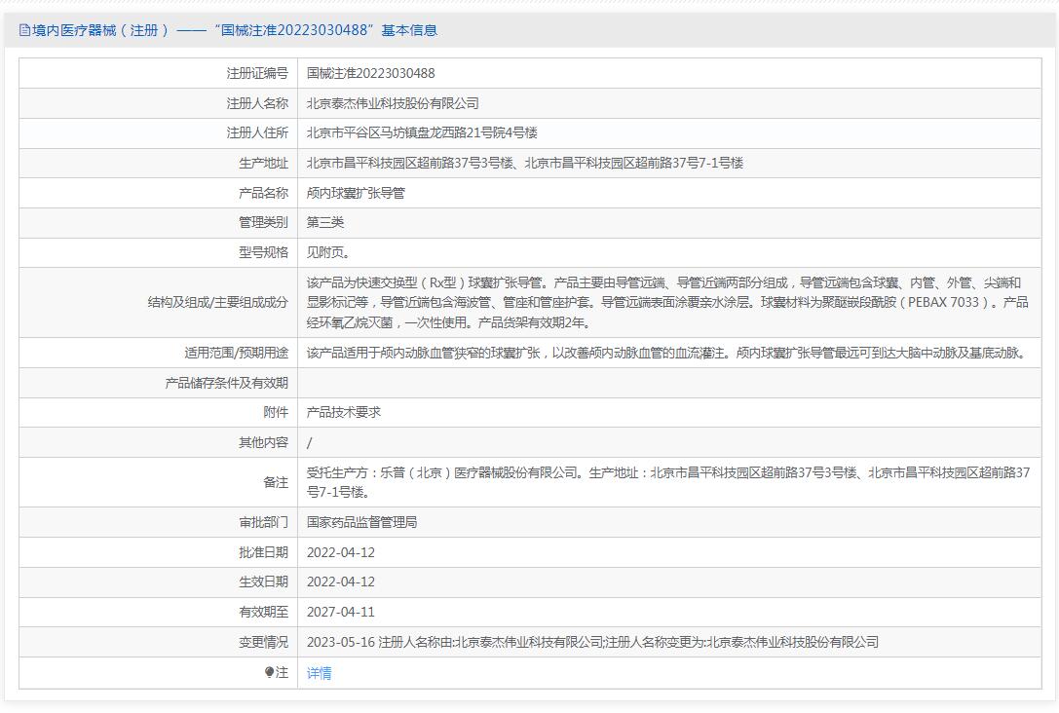Click the document icon in the page header
This screenshot has height=713, width=1059.
click(25, 30)
